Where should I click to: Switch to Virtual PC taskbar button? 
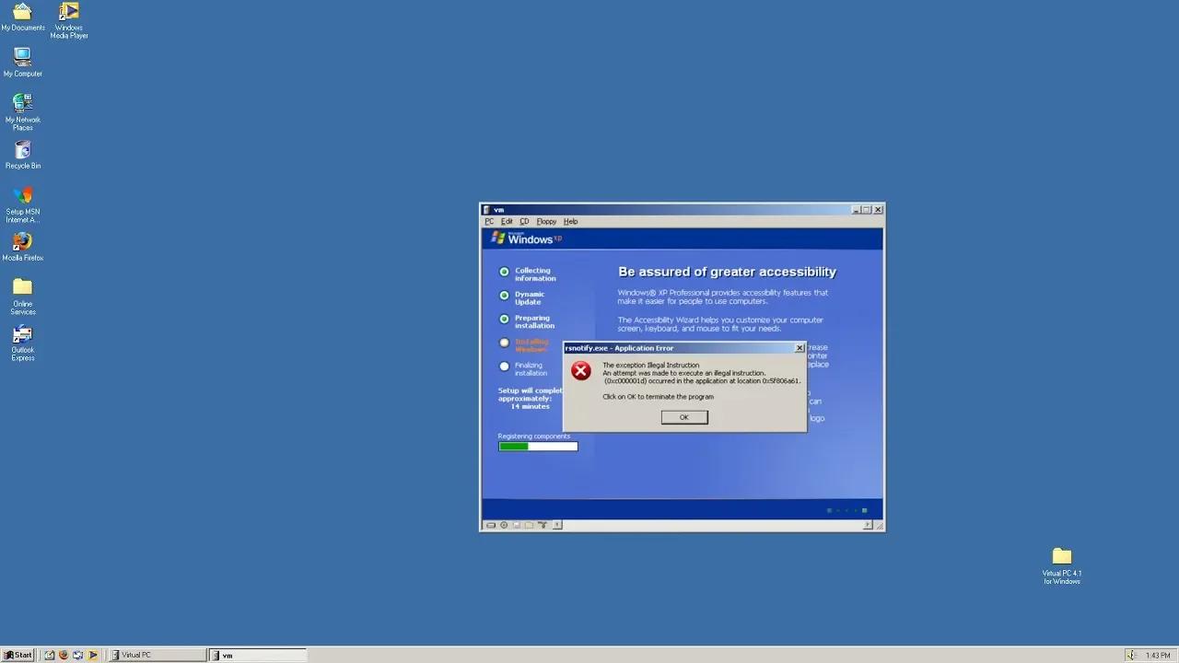[x=157, y=656]
